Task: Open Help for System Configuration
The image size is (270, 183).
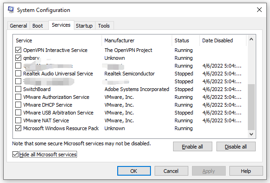Action: [x=246, y=171]
